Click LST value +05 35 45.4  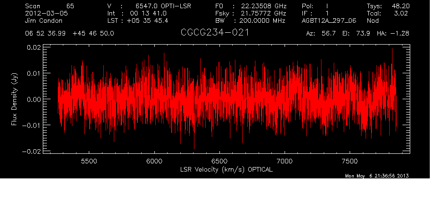[x=148, y=20]
